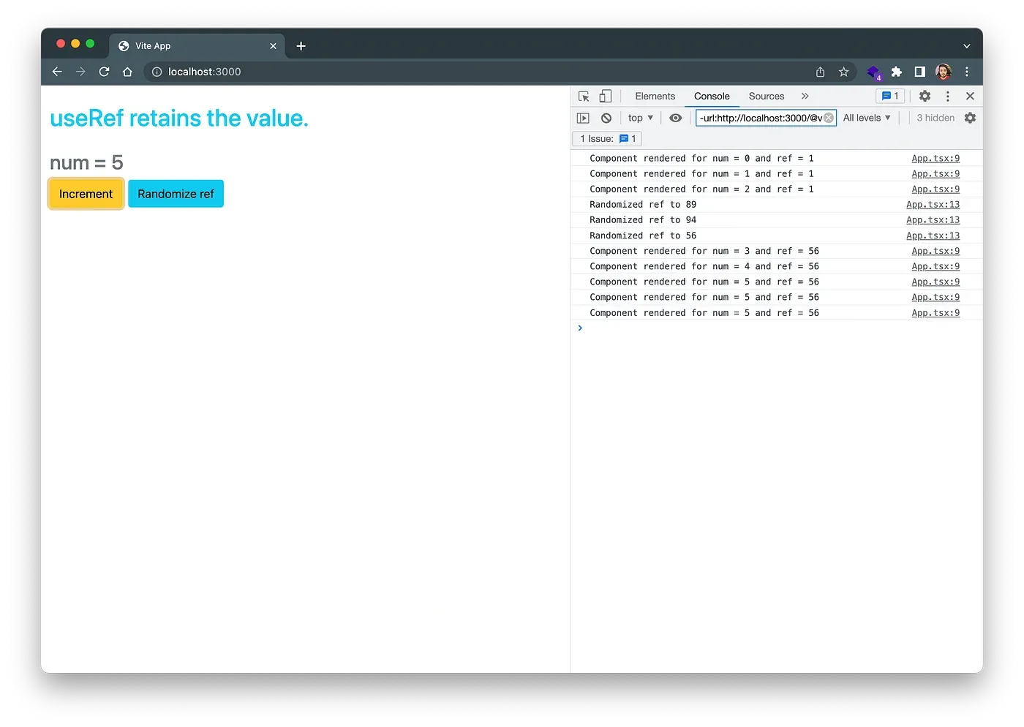
Task: View site information icon in address bar
Action: pyautogui.click(x=157, y=72)
